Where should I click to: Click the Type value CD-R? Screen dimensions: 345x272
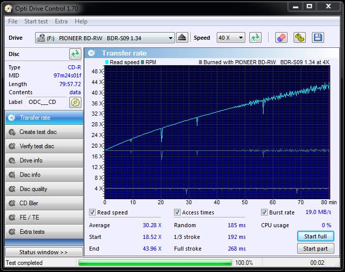(x=74, y=67)
